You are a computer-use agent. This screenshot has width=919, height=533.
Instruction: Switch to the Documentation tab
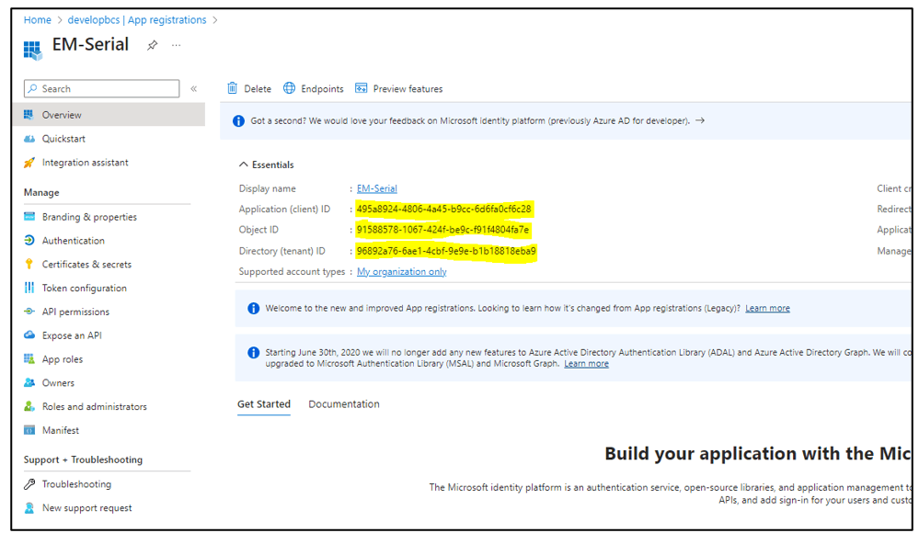tap(344, 404)
